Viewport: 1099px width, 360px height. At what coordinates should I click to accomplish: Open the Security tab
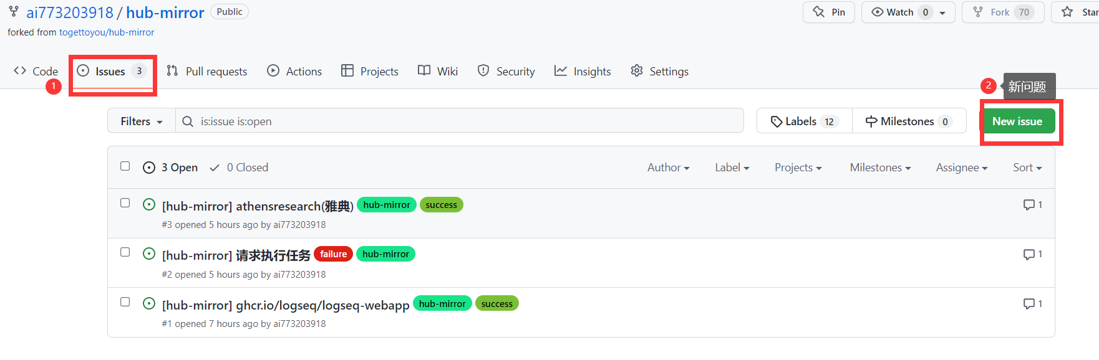[506, 71]
